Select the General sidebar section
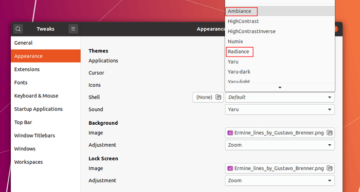Viewport: 360px width, 192px height. pos(46,43)
